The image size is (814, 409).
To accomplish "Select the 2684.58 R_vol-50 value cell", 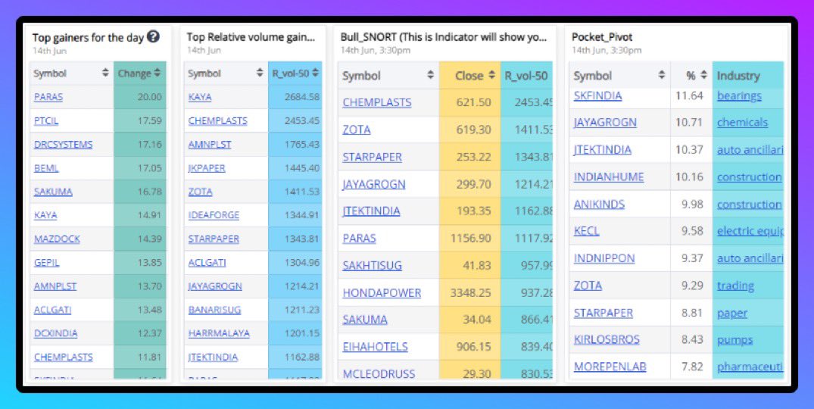I will pos(295,97).
